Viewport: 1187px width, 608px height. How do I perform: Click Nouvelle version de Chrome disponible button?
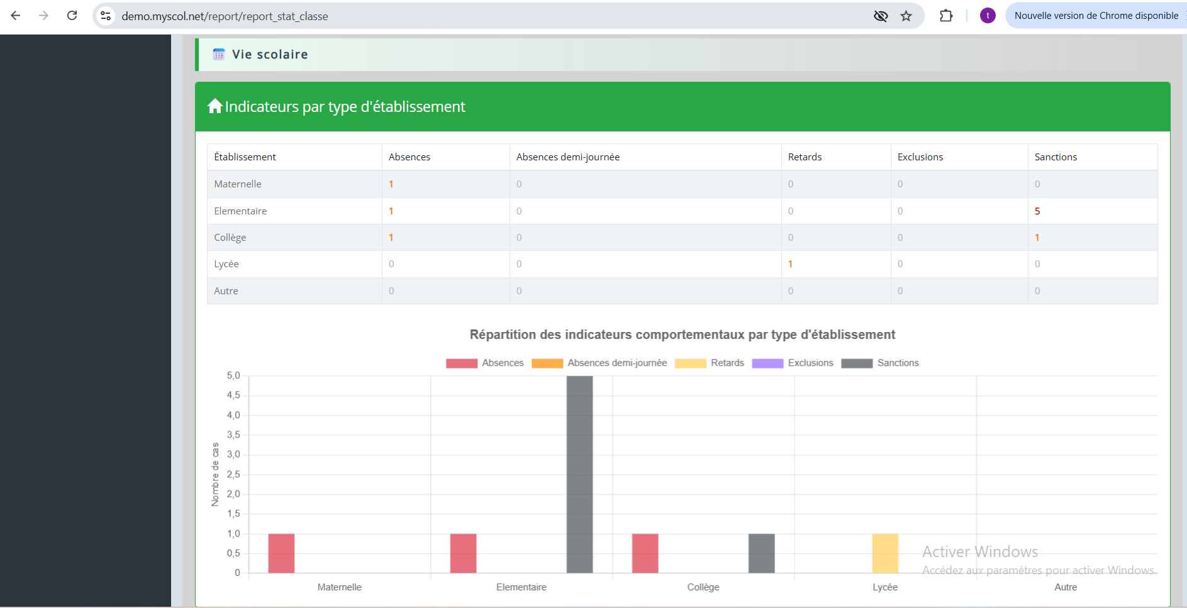[1096, 16]
